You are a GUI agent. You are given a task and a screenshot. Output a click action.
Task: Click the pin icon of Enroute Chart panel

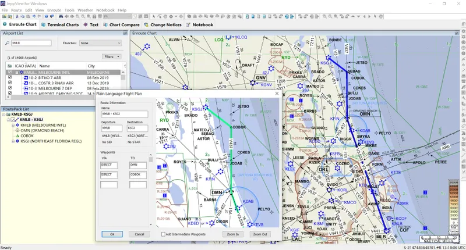457,33
